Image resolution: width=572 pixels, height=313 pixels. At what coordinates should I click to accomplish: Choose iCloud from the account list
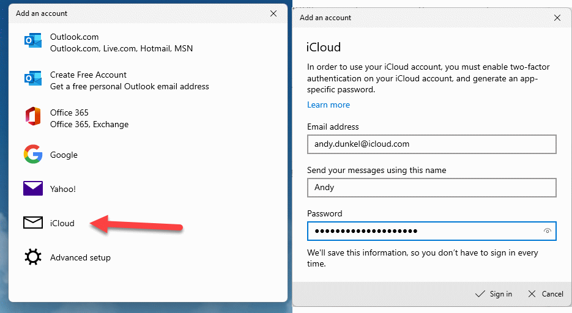coord(148,223)
